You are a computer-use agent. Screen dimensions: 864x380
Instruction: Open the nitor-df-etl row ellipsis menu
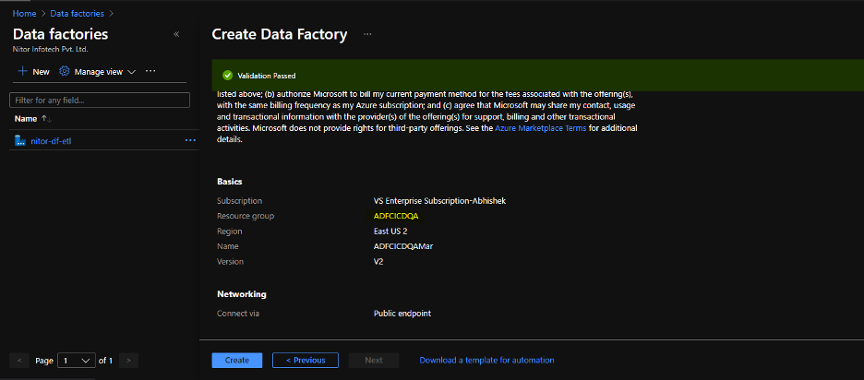pyautogui.click(x=190, y=141)
